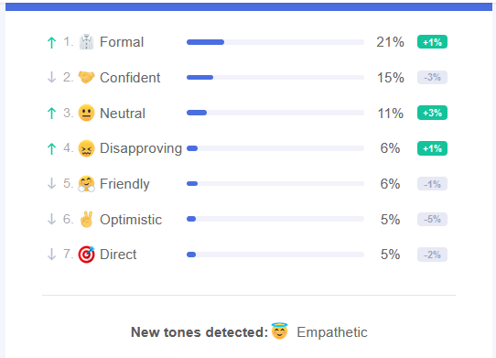The height and width of the screenshot is (358, 496).
Task: Click the green up arrow beside Formal
Action: tap(51, 42)
